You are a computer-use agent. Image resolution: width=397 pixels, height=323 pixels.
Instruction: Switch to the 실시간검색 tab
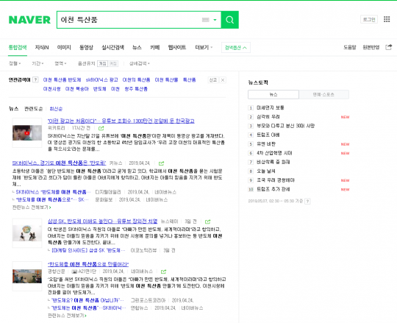click(x=112, y=47)
